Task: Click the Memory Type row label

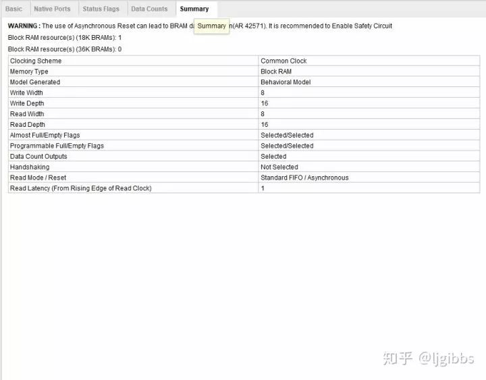Action: [29, 72]
